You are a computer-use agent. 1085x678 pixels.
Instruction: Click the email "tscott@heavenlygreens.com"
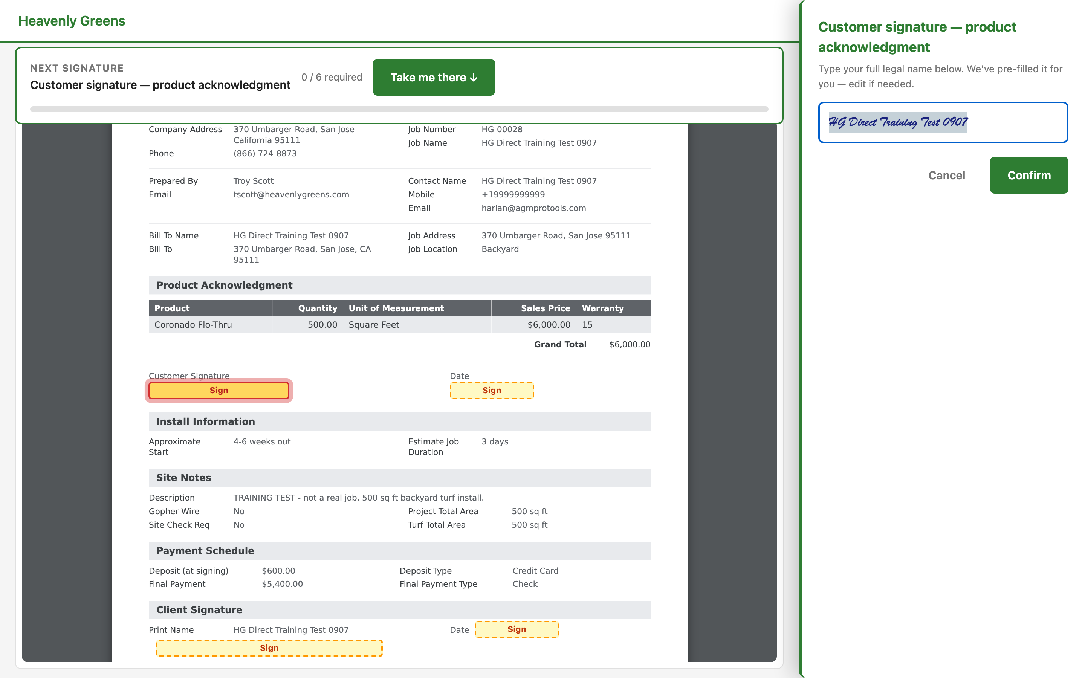click(291, 194)
